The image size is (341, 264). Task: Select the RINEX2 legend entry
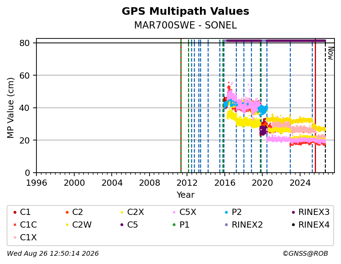(x=244, y=225)
